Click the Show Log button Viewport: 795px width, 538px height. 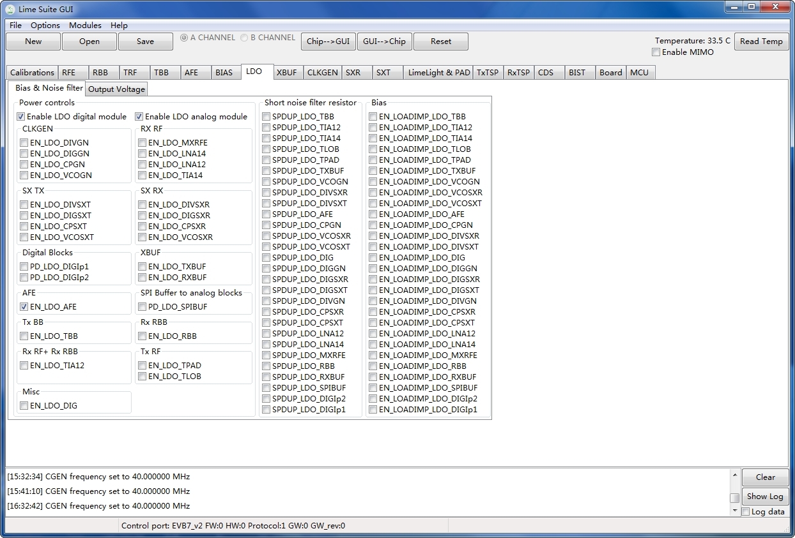click(765, 497)
